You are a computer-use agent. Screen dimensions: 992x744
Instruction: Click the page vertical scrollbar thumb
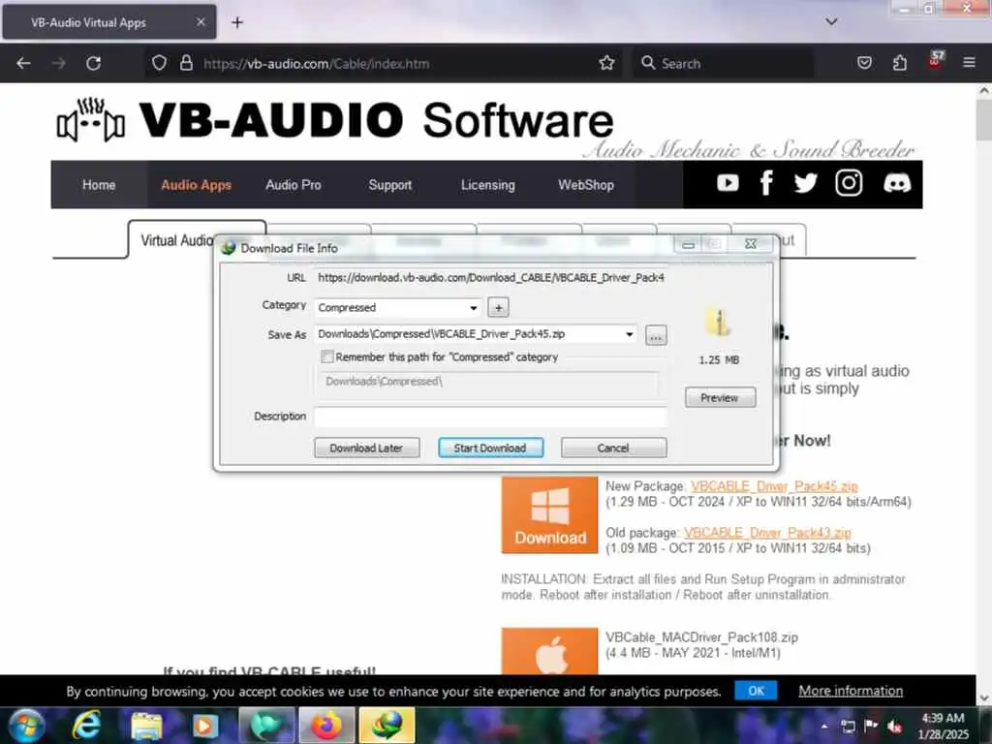coord(984,120)
